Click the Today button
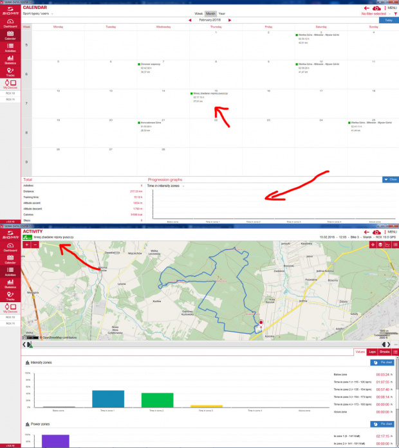 (387, 20)
